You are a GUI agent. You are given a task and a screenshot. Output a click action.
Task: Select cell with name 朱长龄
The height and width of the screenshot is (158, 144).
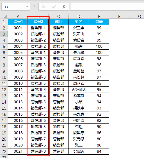79,77
